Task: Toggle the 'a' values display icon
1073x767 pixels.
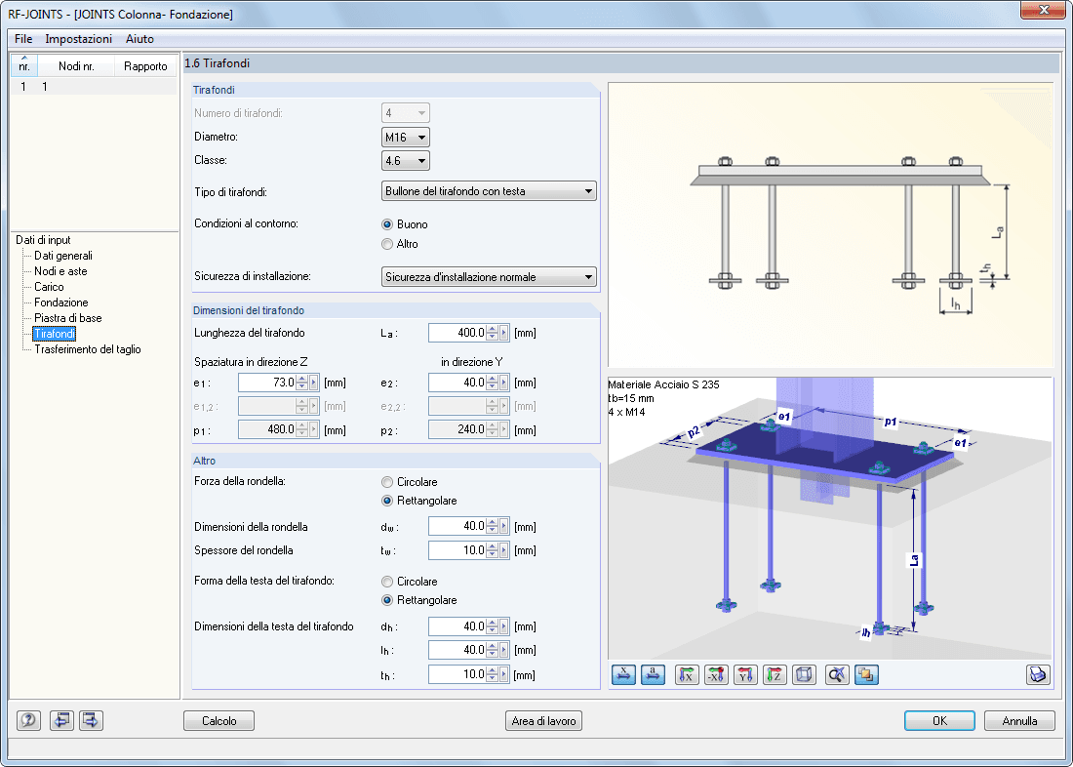Action: coord(653,675)
